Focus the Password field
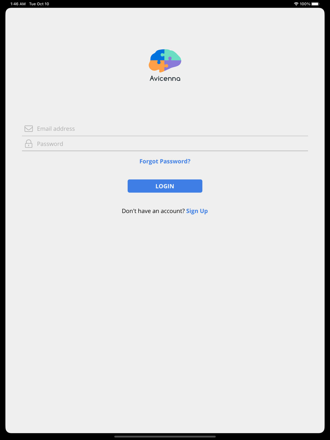This screenshot has height=440, width=330. click(x=165, y=143)
